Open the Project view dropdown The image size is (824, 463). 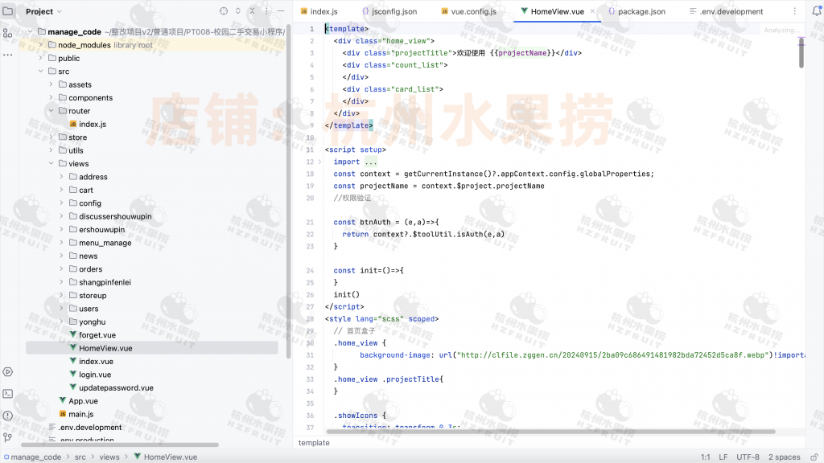click(x=43, y=11)
